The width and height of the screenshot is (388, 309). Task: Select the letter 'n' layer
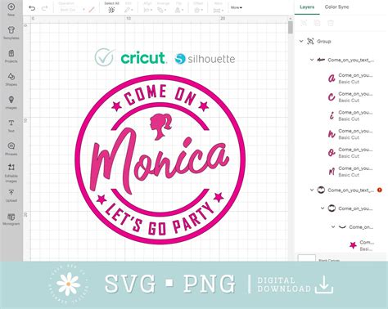tap(350, 134)
